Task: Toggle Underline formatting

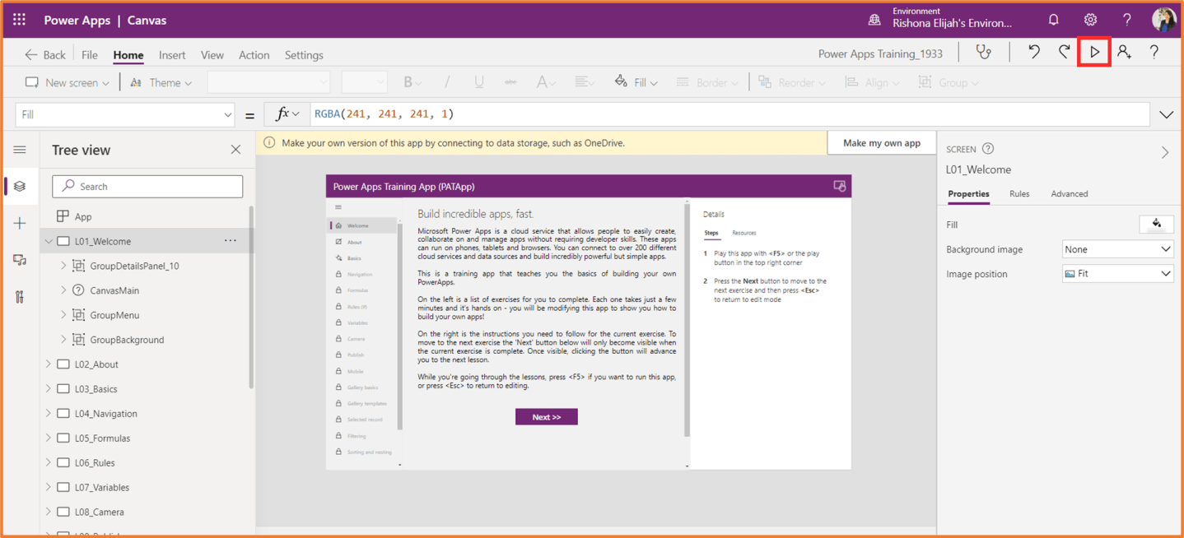Action: coord(478,82)
